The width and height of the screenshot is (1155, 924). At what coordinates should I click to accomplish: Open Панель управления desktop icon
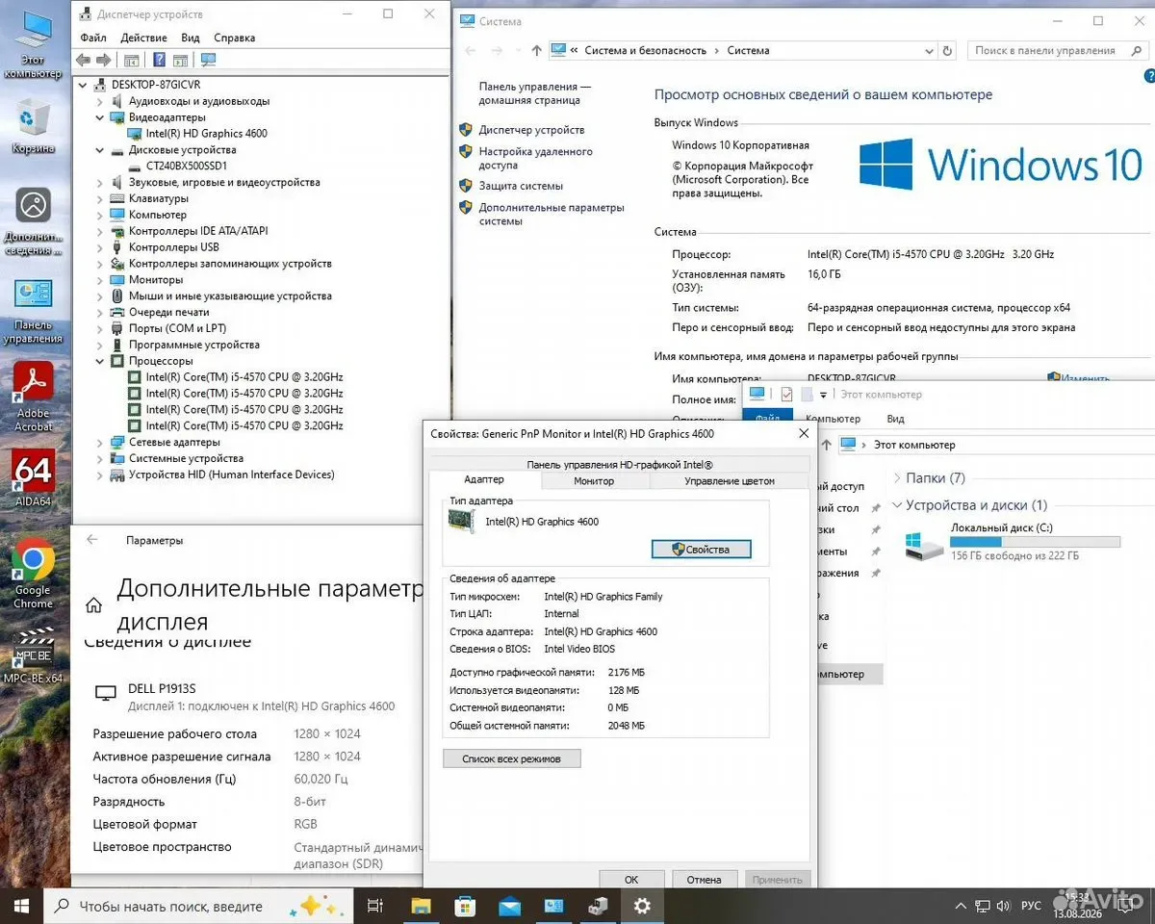[33, 311]
